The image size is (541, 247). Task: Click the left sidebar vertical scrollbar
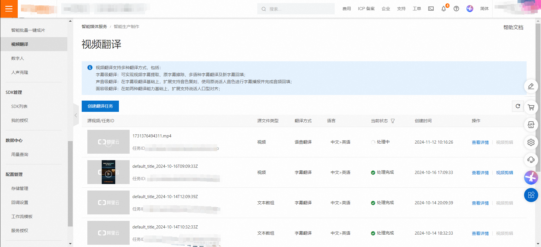coord(70,183)
